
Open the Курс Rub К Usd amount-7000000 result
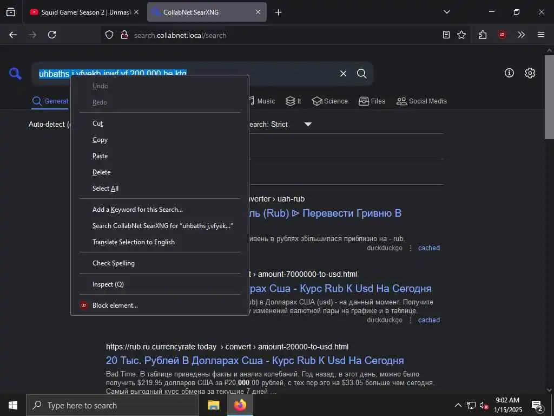click(x=340, y=289)
